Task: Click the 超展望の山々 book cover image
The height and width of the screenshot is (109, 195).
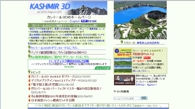Action: (123, 61)
